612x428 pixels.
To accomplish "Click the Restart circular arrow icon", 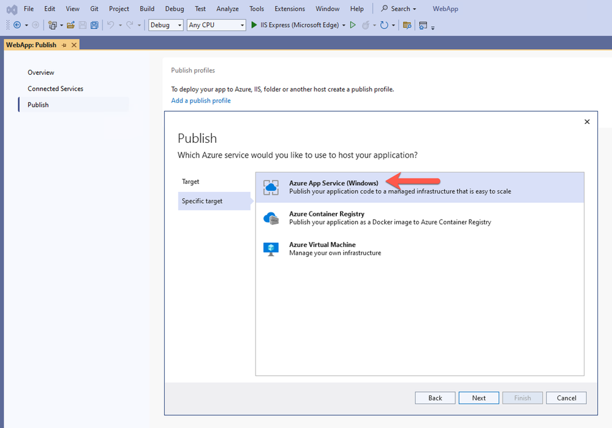I will pyautogui.click(x=384, y=25).
